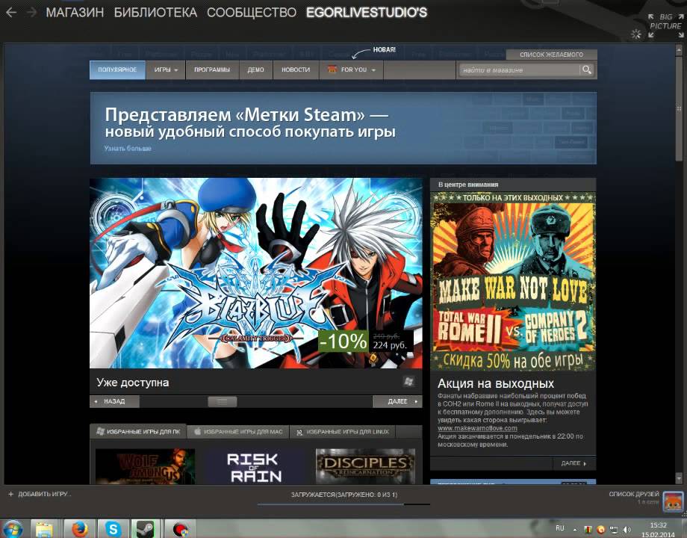Click the store page vertical scrollbar
687x538 pixels.
point(679,108)
